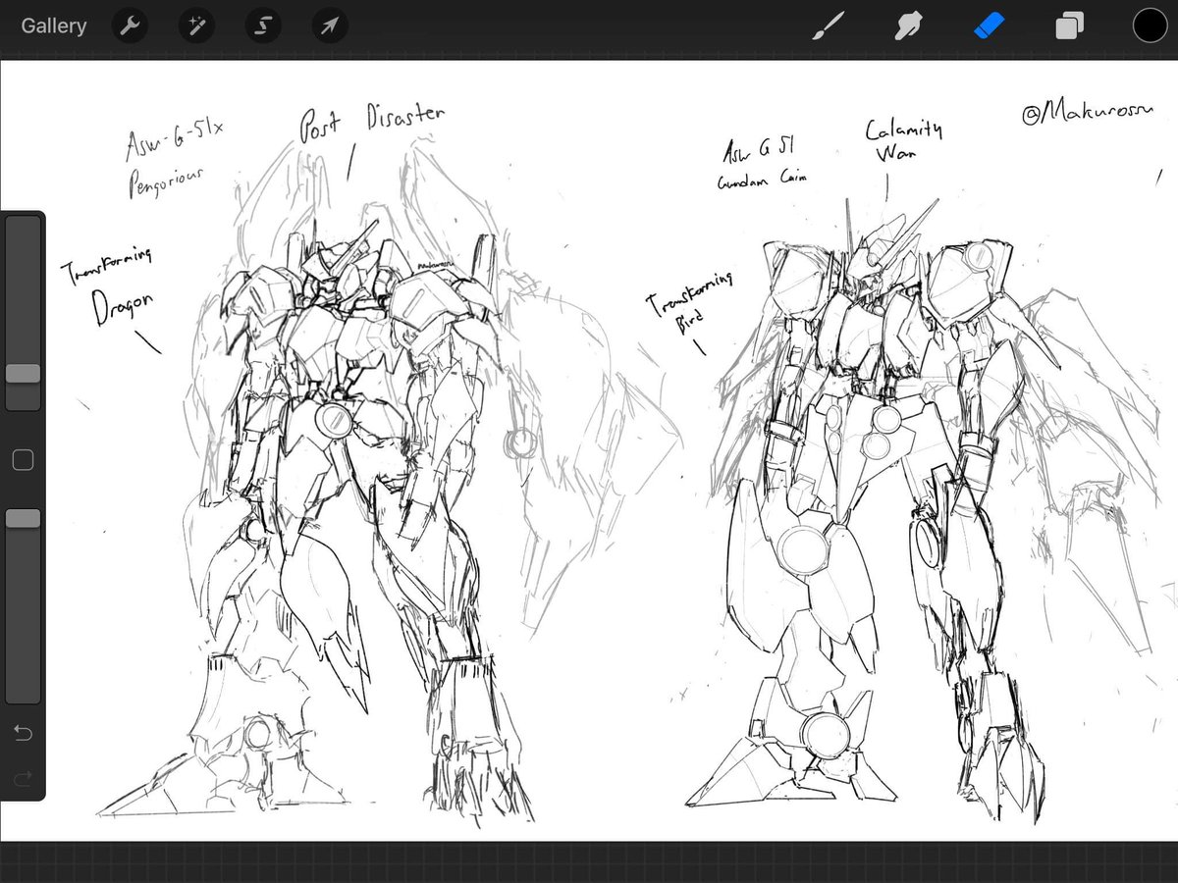Activate the Transform arrow tool
Viewport: 1178px width, 883px height.
330,26
